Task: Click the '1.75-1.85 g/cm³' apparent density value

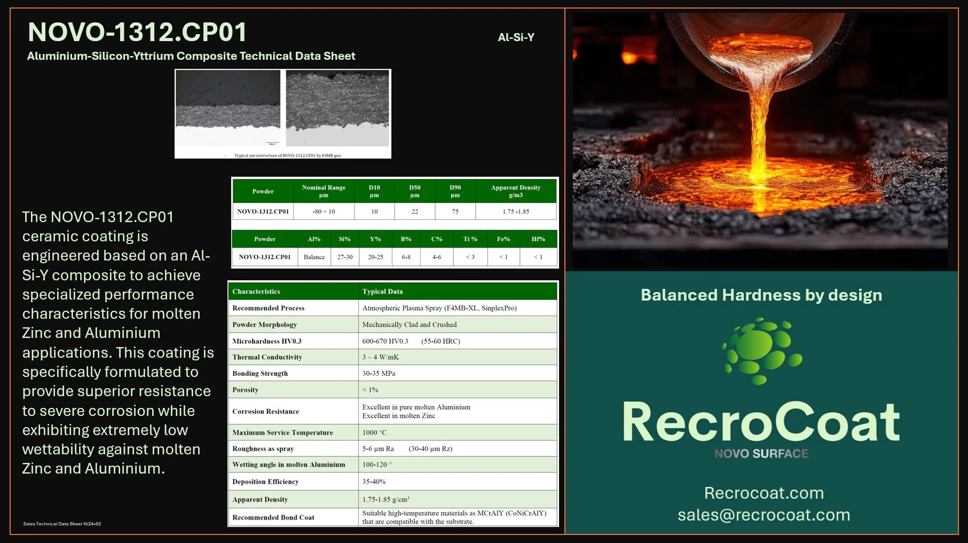Action: click(386, 499)
